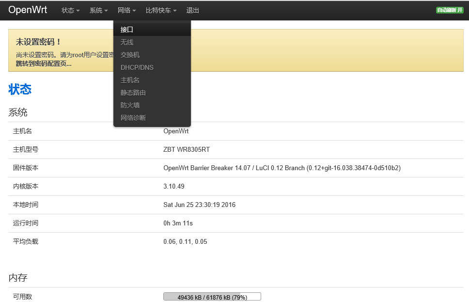469x302 pixels.
Task: Click the memory usage progress bar
Action: pyautogui.click(x=212, y=297)
